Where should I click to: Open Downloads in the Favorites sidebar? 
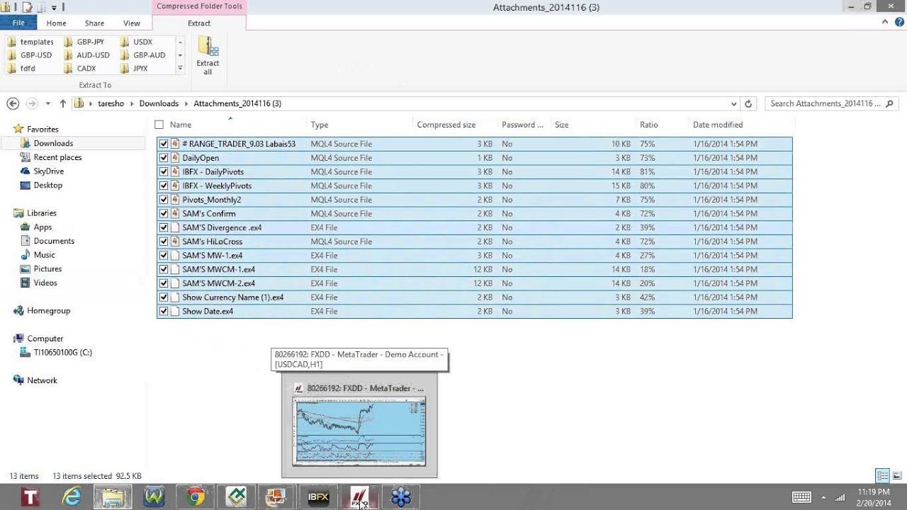pos(53,143)
